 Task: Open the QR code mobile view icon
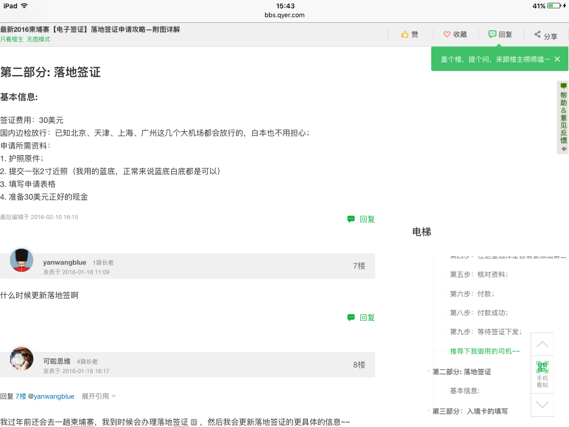pyautogui.click(x=542, y=368)
